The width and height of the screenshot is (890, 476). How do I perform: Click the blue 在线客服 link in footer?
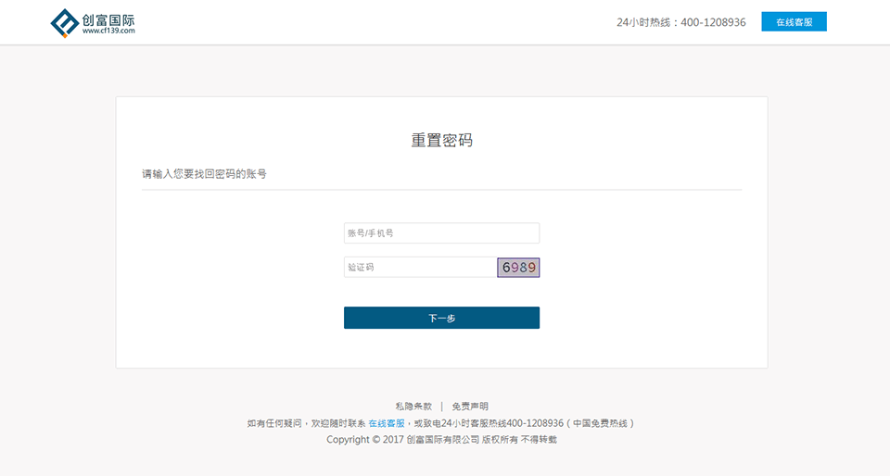point(387,423)
